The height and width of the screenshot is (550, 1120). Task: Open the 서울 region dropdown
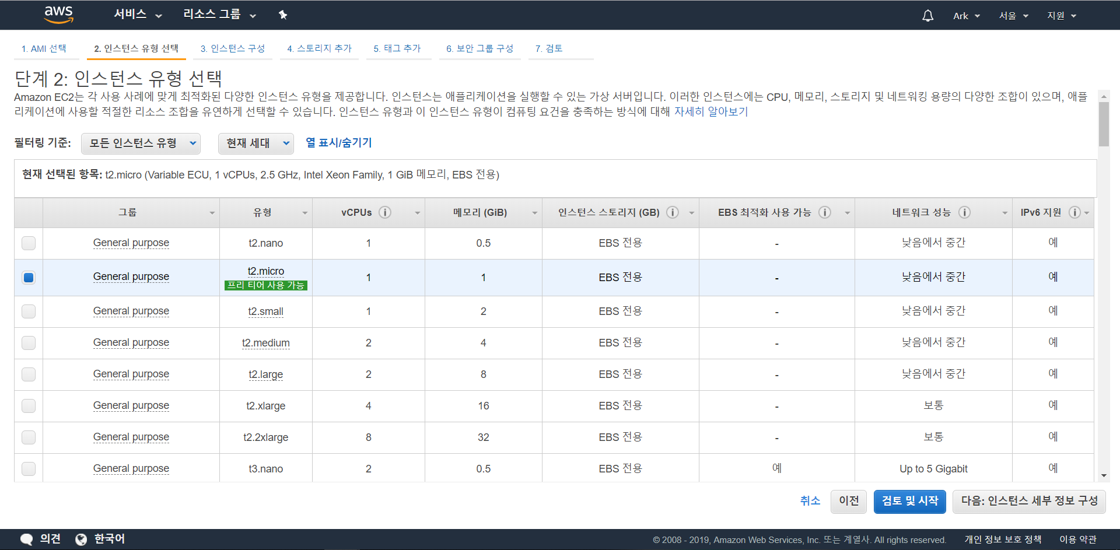(1013, 16)
